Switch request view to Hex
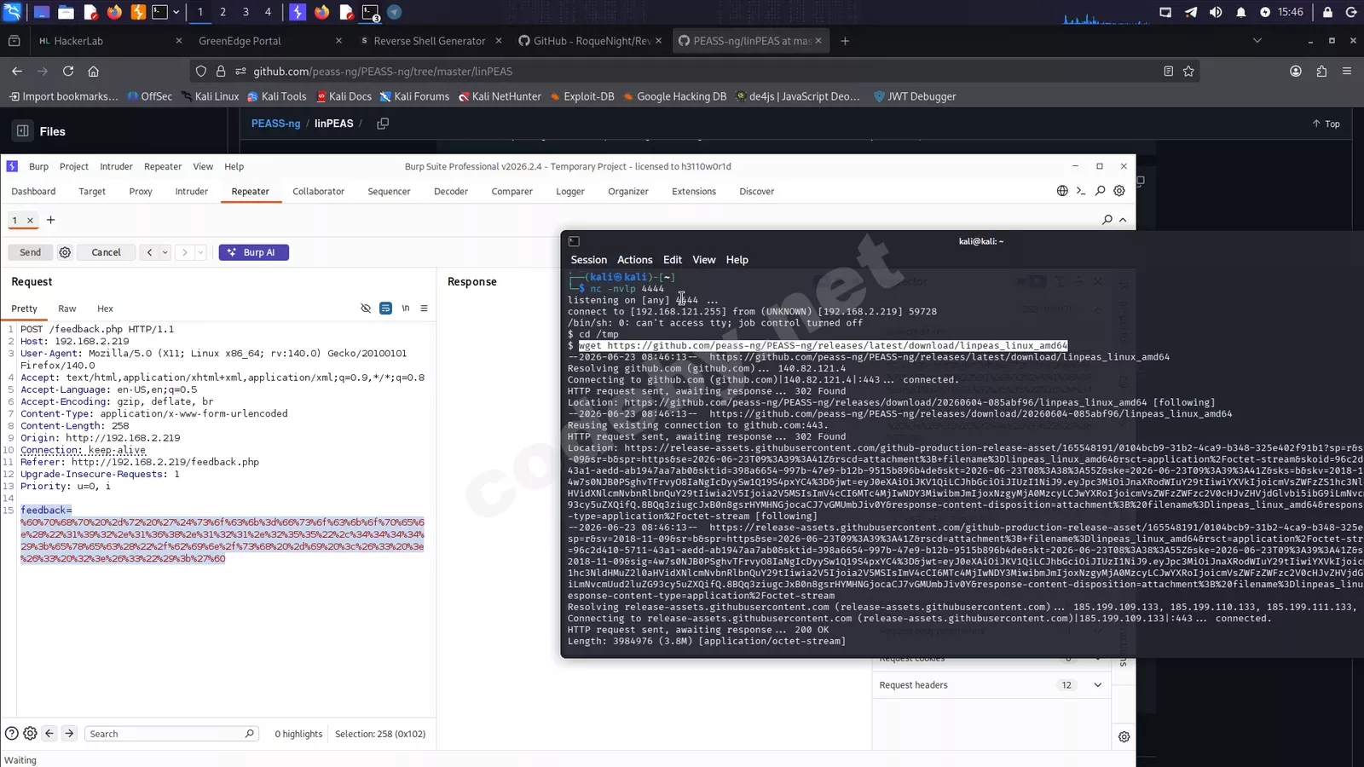Viewport: 1364px width, 767px height. coord(105,309)
